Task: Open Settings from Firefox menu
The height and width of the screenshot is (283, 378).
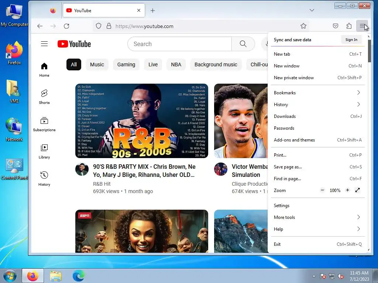Action: click(318, 205)
